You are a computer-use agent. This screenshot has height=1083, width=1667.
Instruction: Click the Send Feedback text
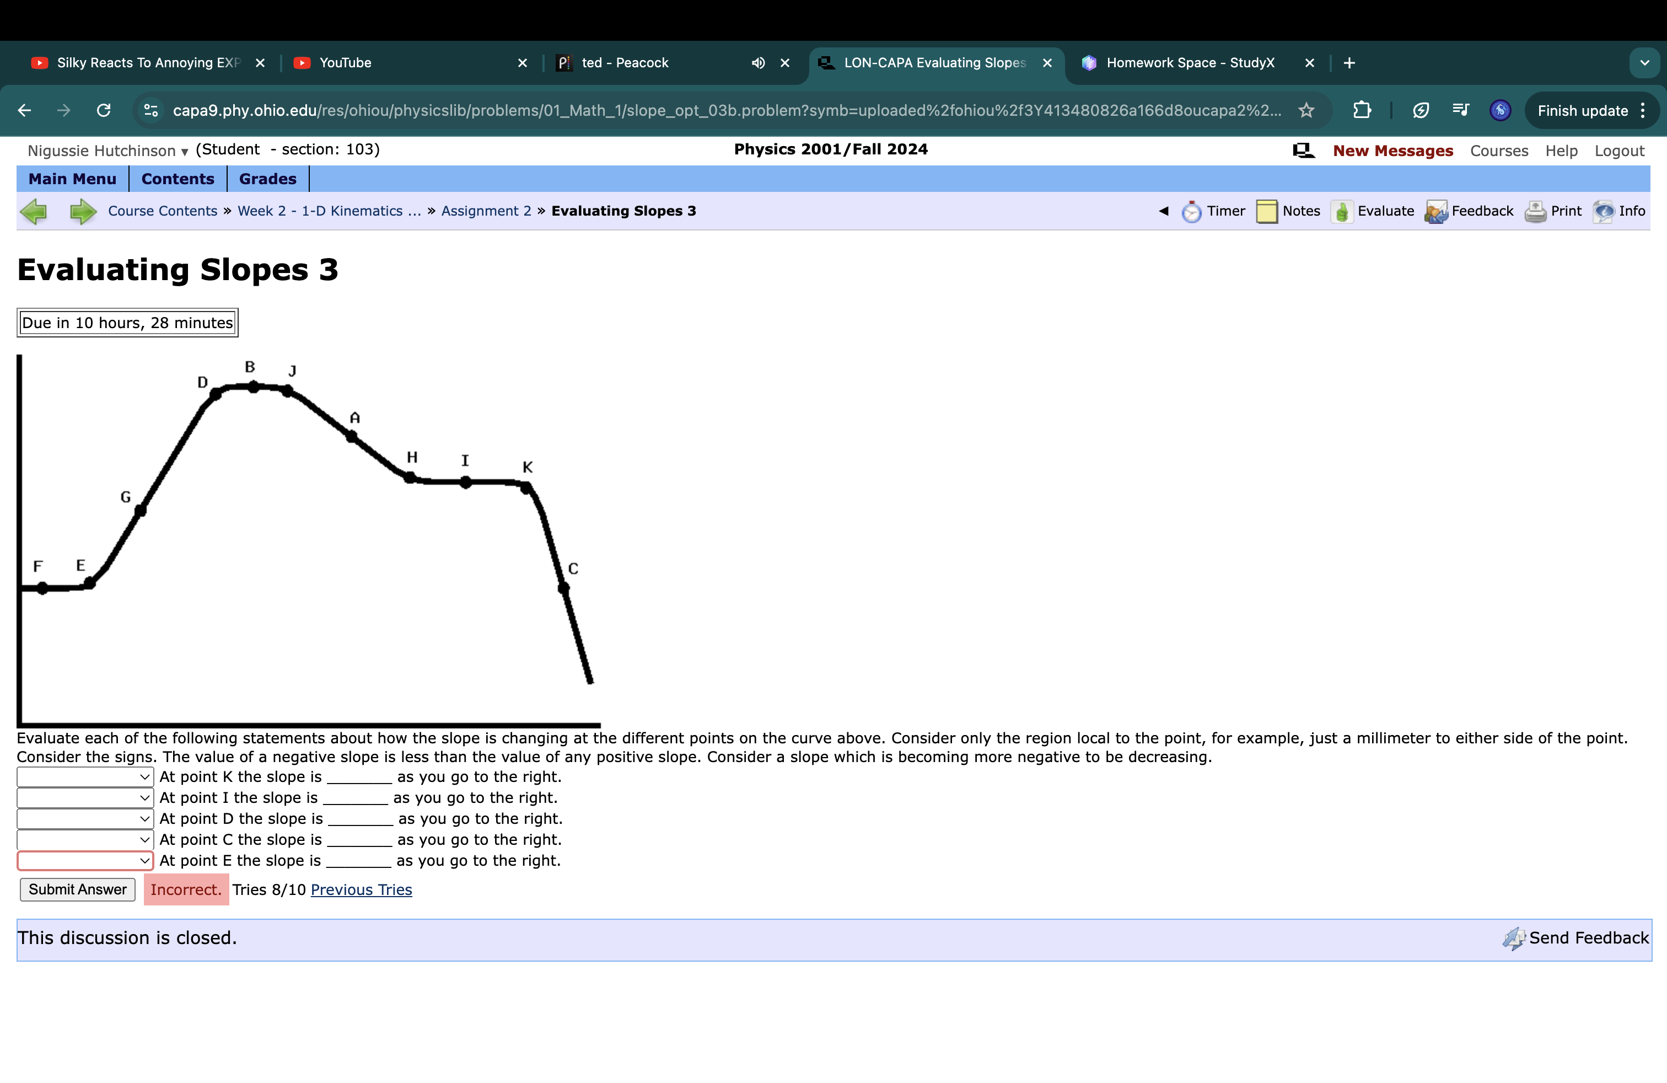click(1589, 939)
